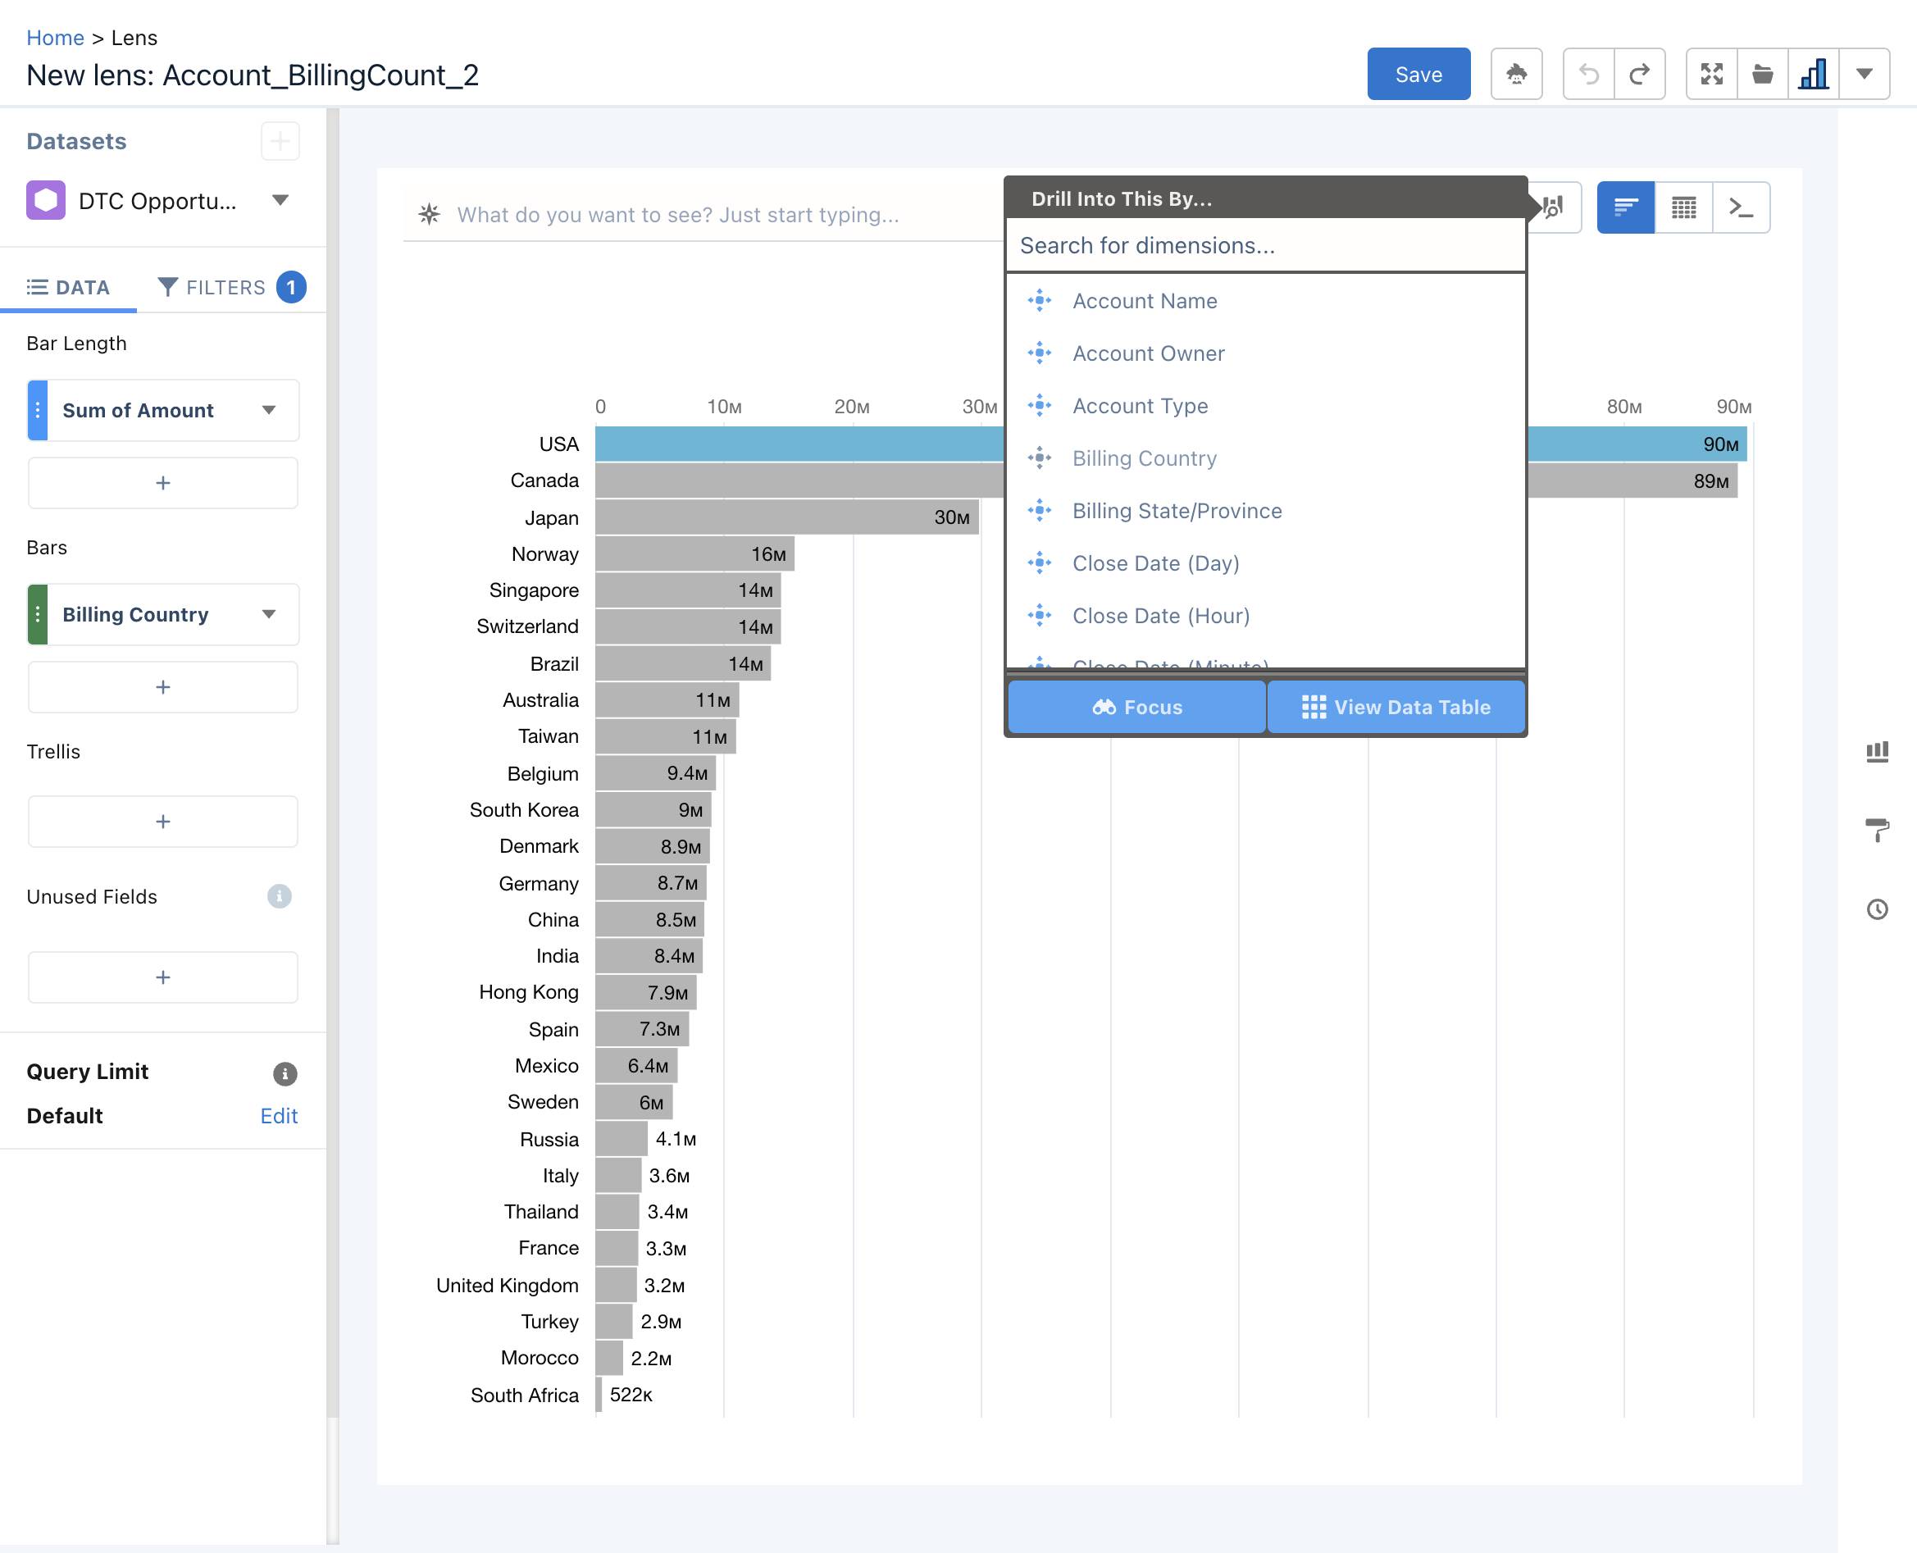
Task: Select Account Name dimension to drill into
Action: [x=1144, y=299]
